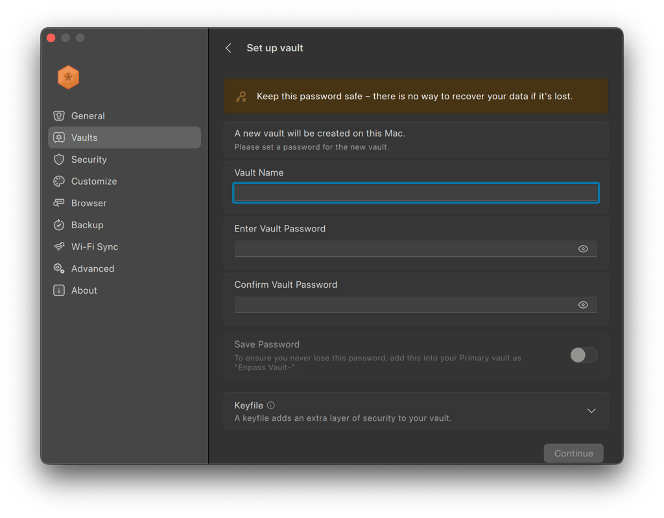Focus the Vault Name input field
This screenshot has width=664, height=518.
tap(416, 193)
